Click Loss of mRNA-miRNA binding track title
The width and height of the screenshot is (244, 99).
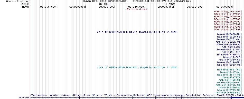tap(137, 67)
